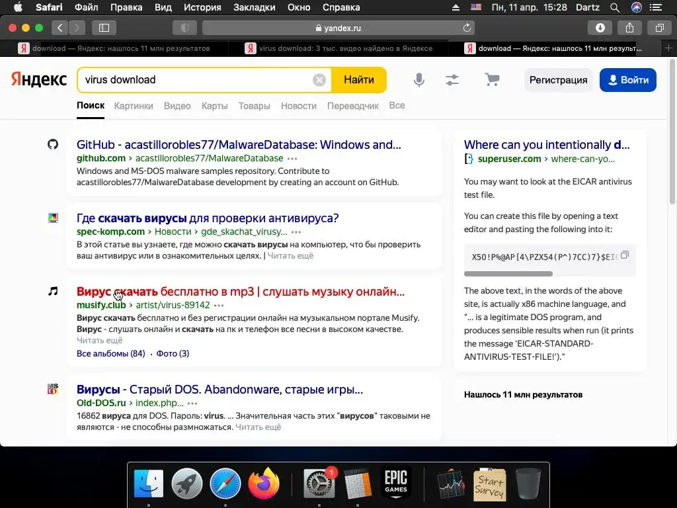677x508 pixels.
Task: Open the Yandex shopping cart icon
Action: tap(492, 79)
